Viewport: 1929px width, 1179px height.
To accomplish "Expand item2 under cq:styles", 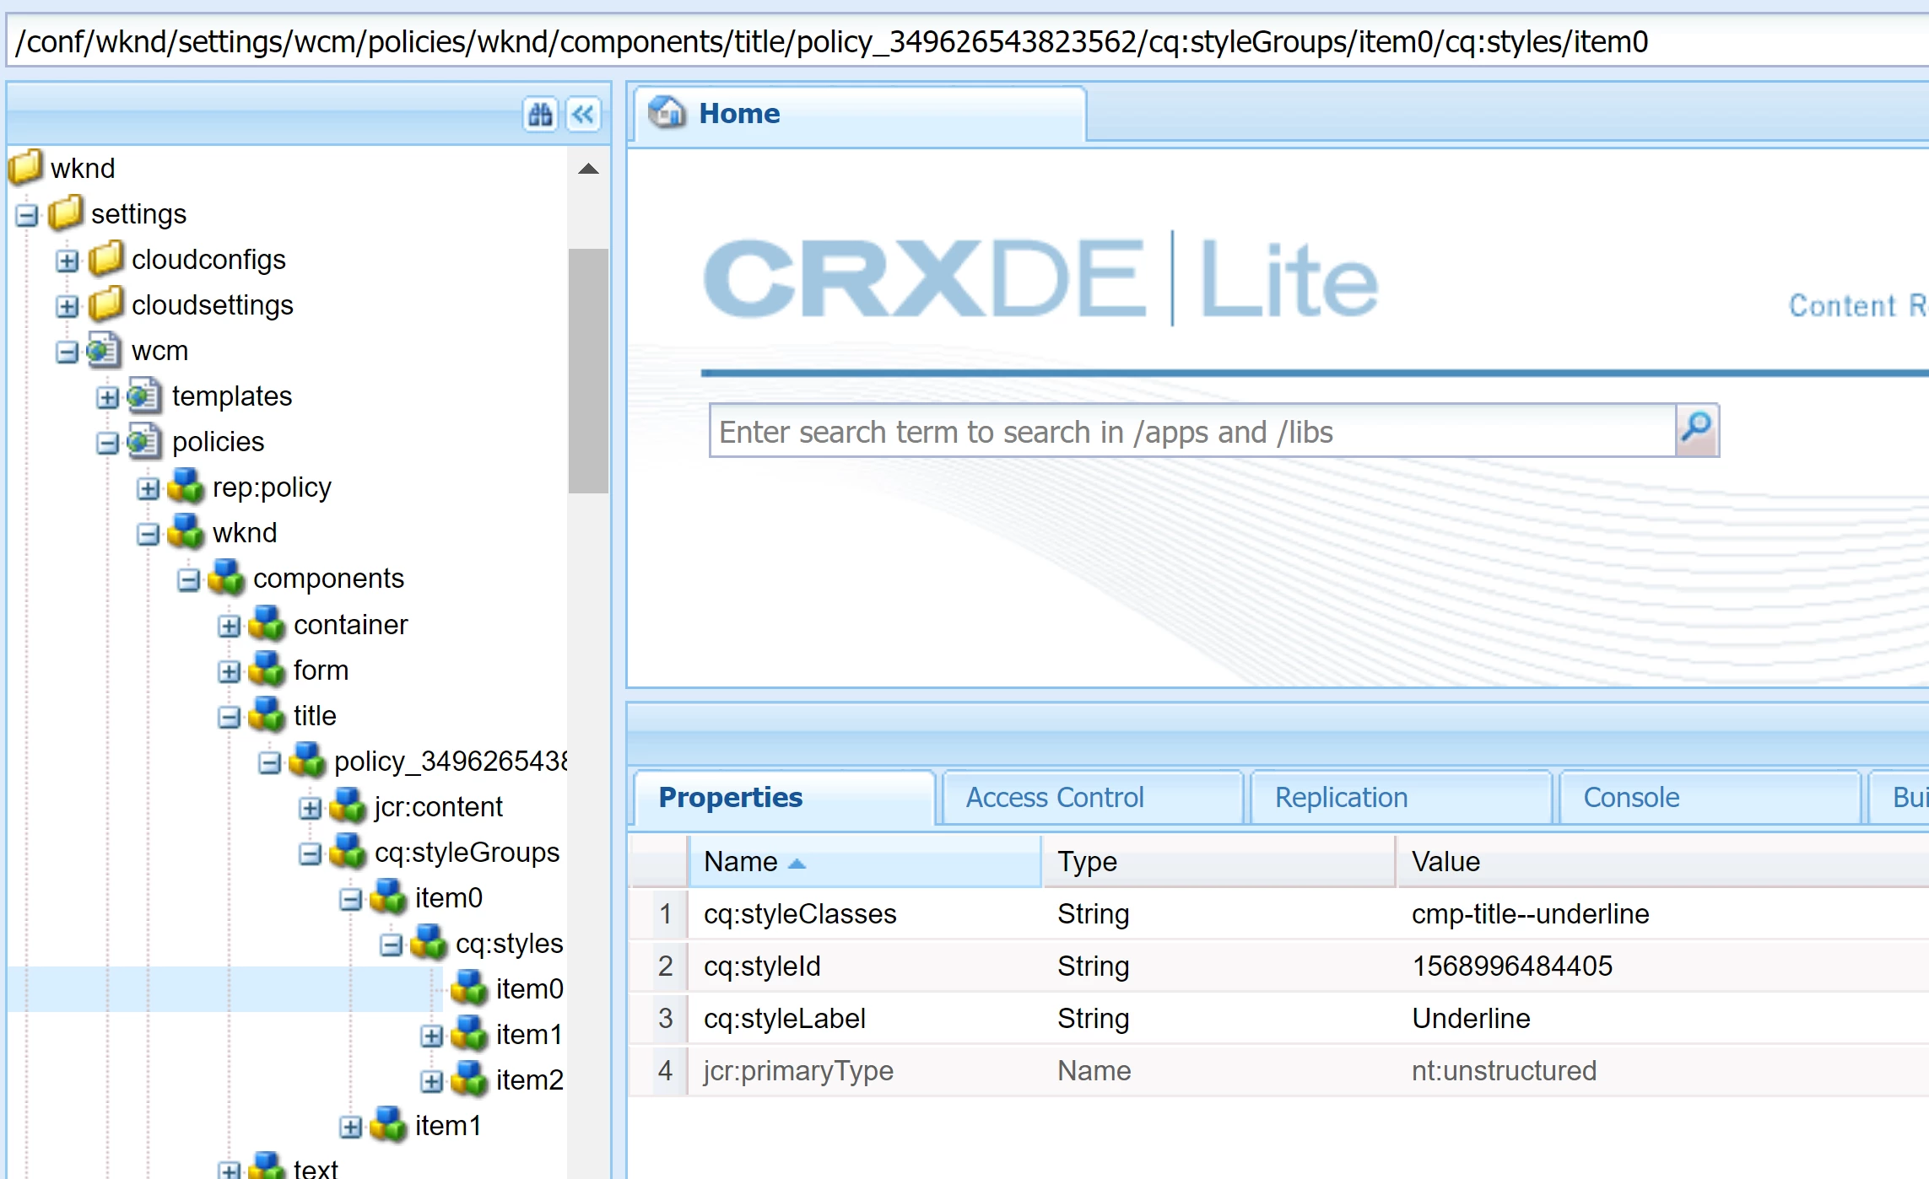I will [431, 1081].
